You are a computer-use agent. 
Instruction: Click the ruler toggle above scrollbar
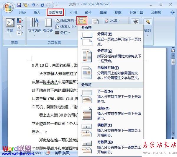pyautogui.click(x=173, y=51)
